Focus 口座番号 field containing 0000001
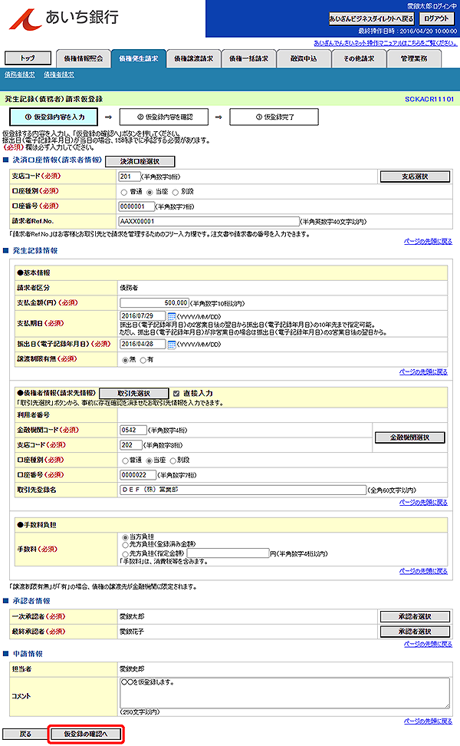 click(136, 206)
